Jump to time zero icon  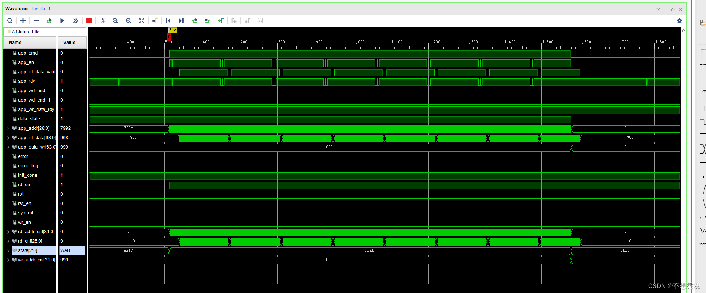click(168, 21)
